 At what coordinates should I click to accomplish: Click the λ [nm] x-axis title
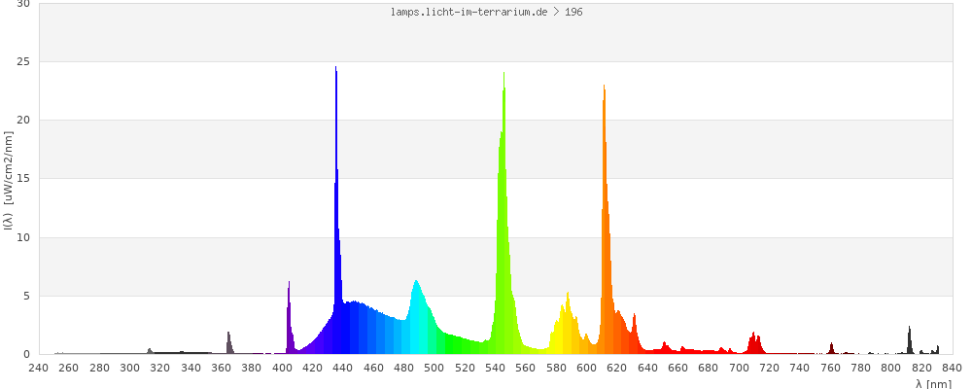click(x=933, y=383)
